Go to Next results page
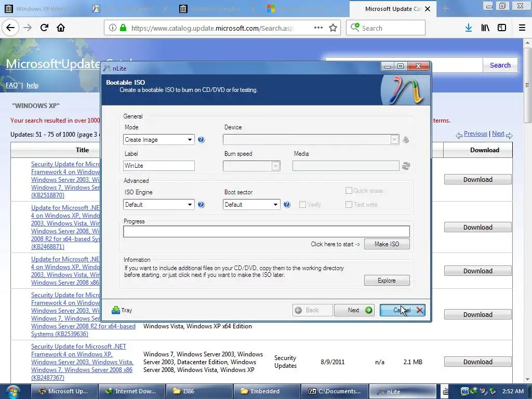Viewport: 532px width, 399px height. [x=498, y=134]
